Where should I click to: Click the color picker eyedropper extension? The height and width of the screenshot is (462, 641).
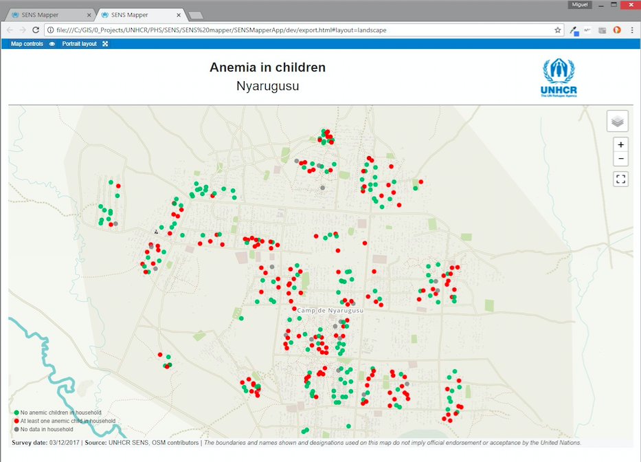(x=574, y=30)
